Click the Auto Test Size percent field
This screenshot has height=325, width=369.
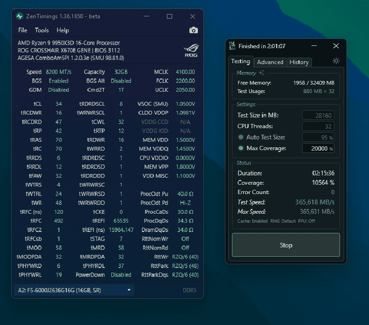click(x=318, y=137)
